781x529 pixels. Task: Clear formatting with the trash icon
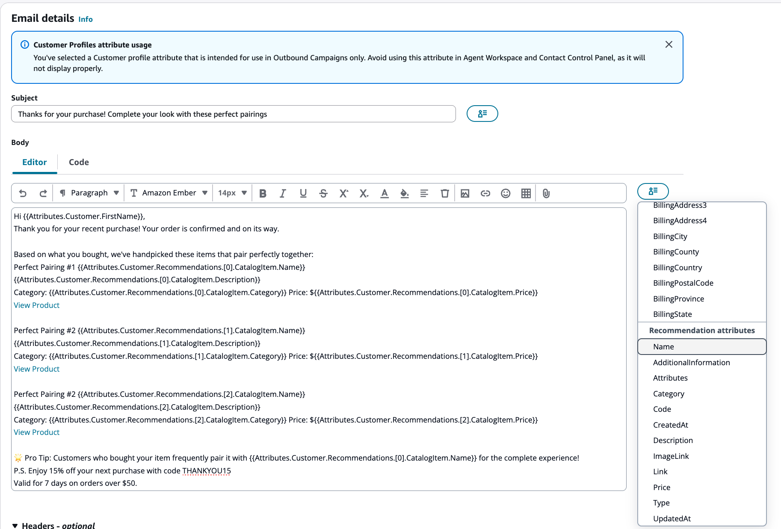click(x=445, y=193)
